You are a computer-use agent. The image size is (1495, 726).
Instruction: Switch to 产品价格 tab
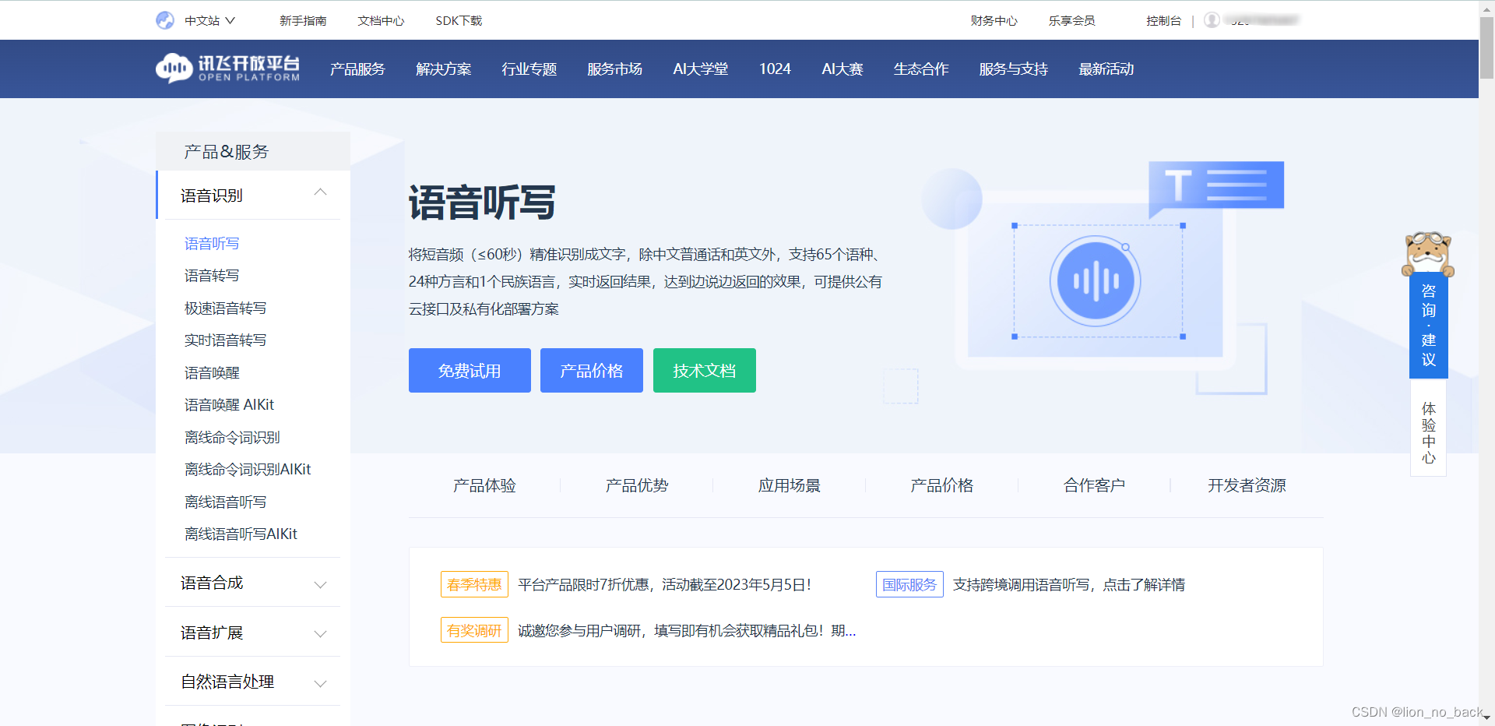click(942, 486)
